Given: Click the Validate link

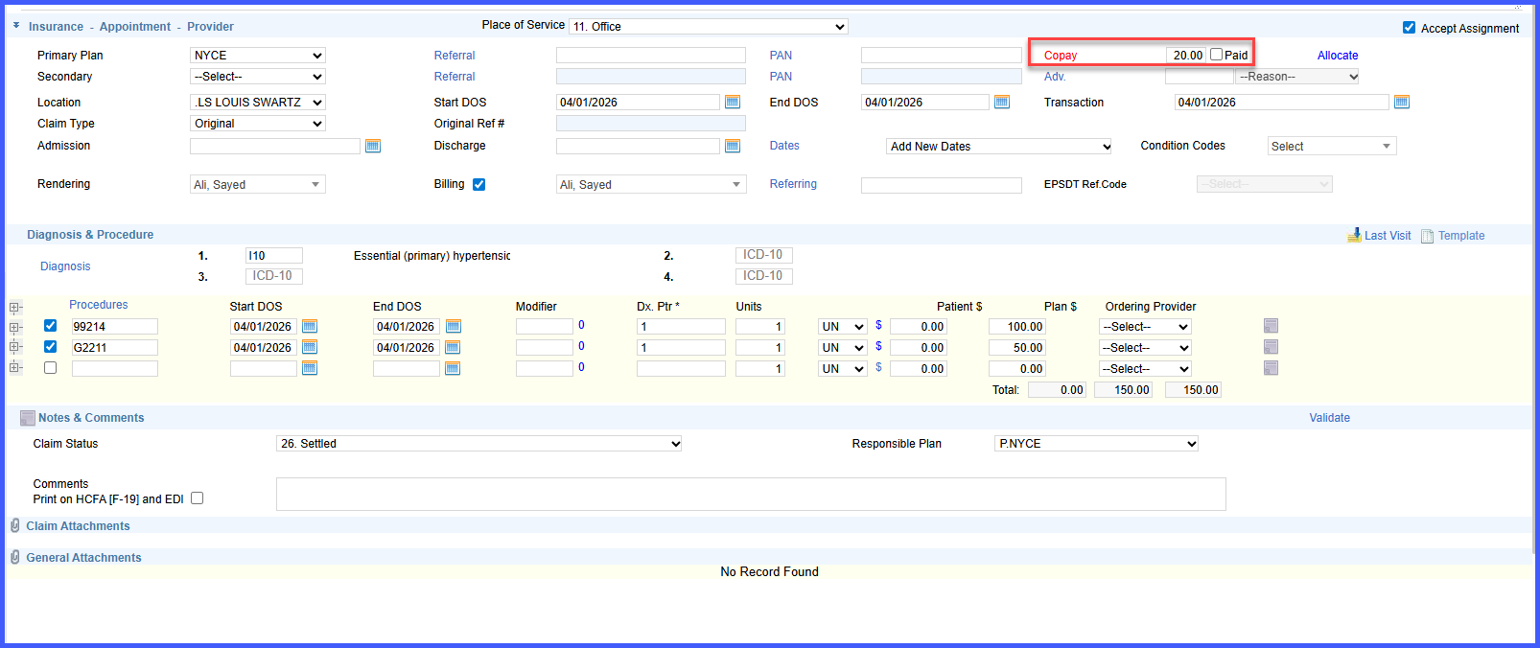Looking at the screenshot, I should click(1329, 418).
